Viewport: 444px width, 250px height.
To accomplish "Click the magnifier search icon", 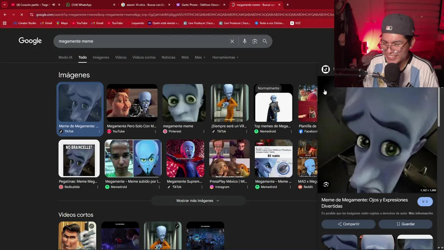I will pos(265,41).
